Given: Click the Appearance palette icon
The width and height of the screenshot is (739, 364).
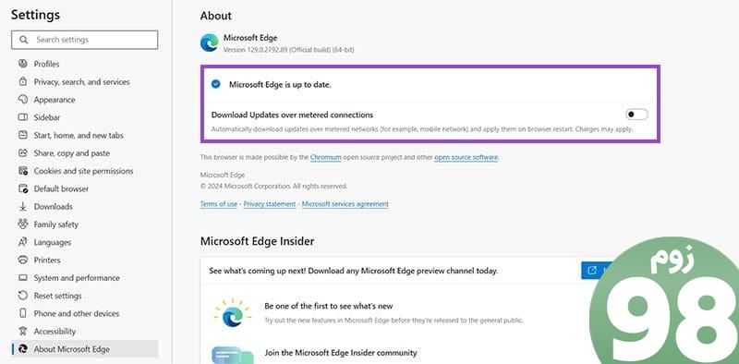Looking at the screenshot, I should coord(22,100).
